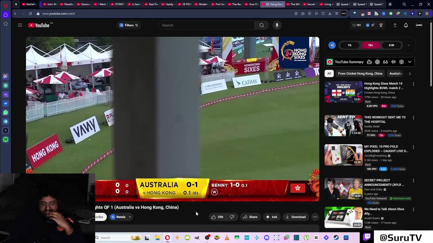Show more related-video filter chips

pos(410,74)
